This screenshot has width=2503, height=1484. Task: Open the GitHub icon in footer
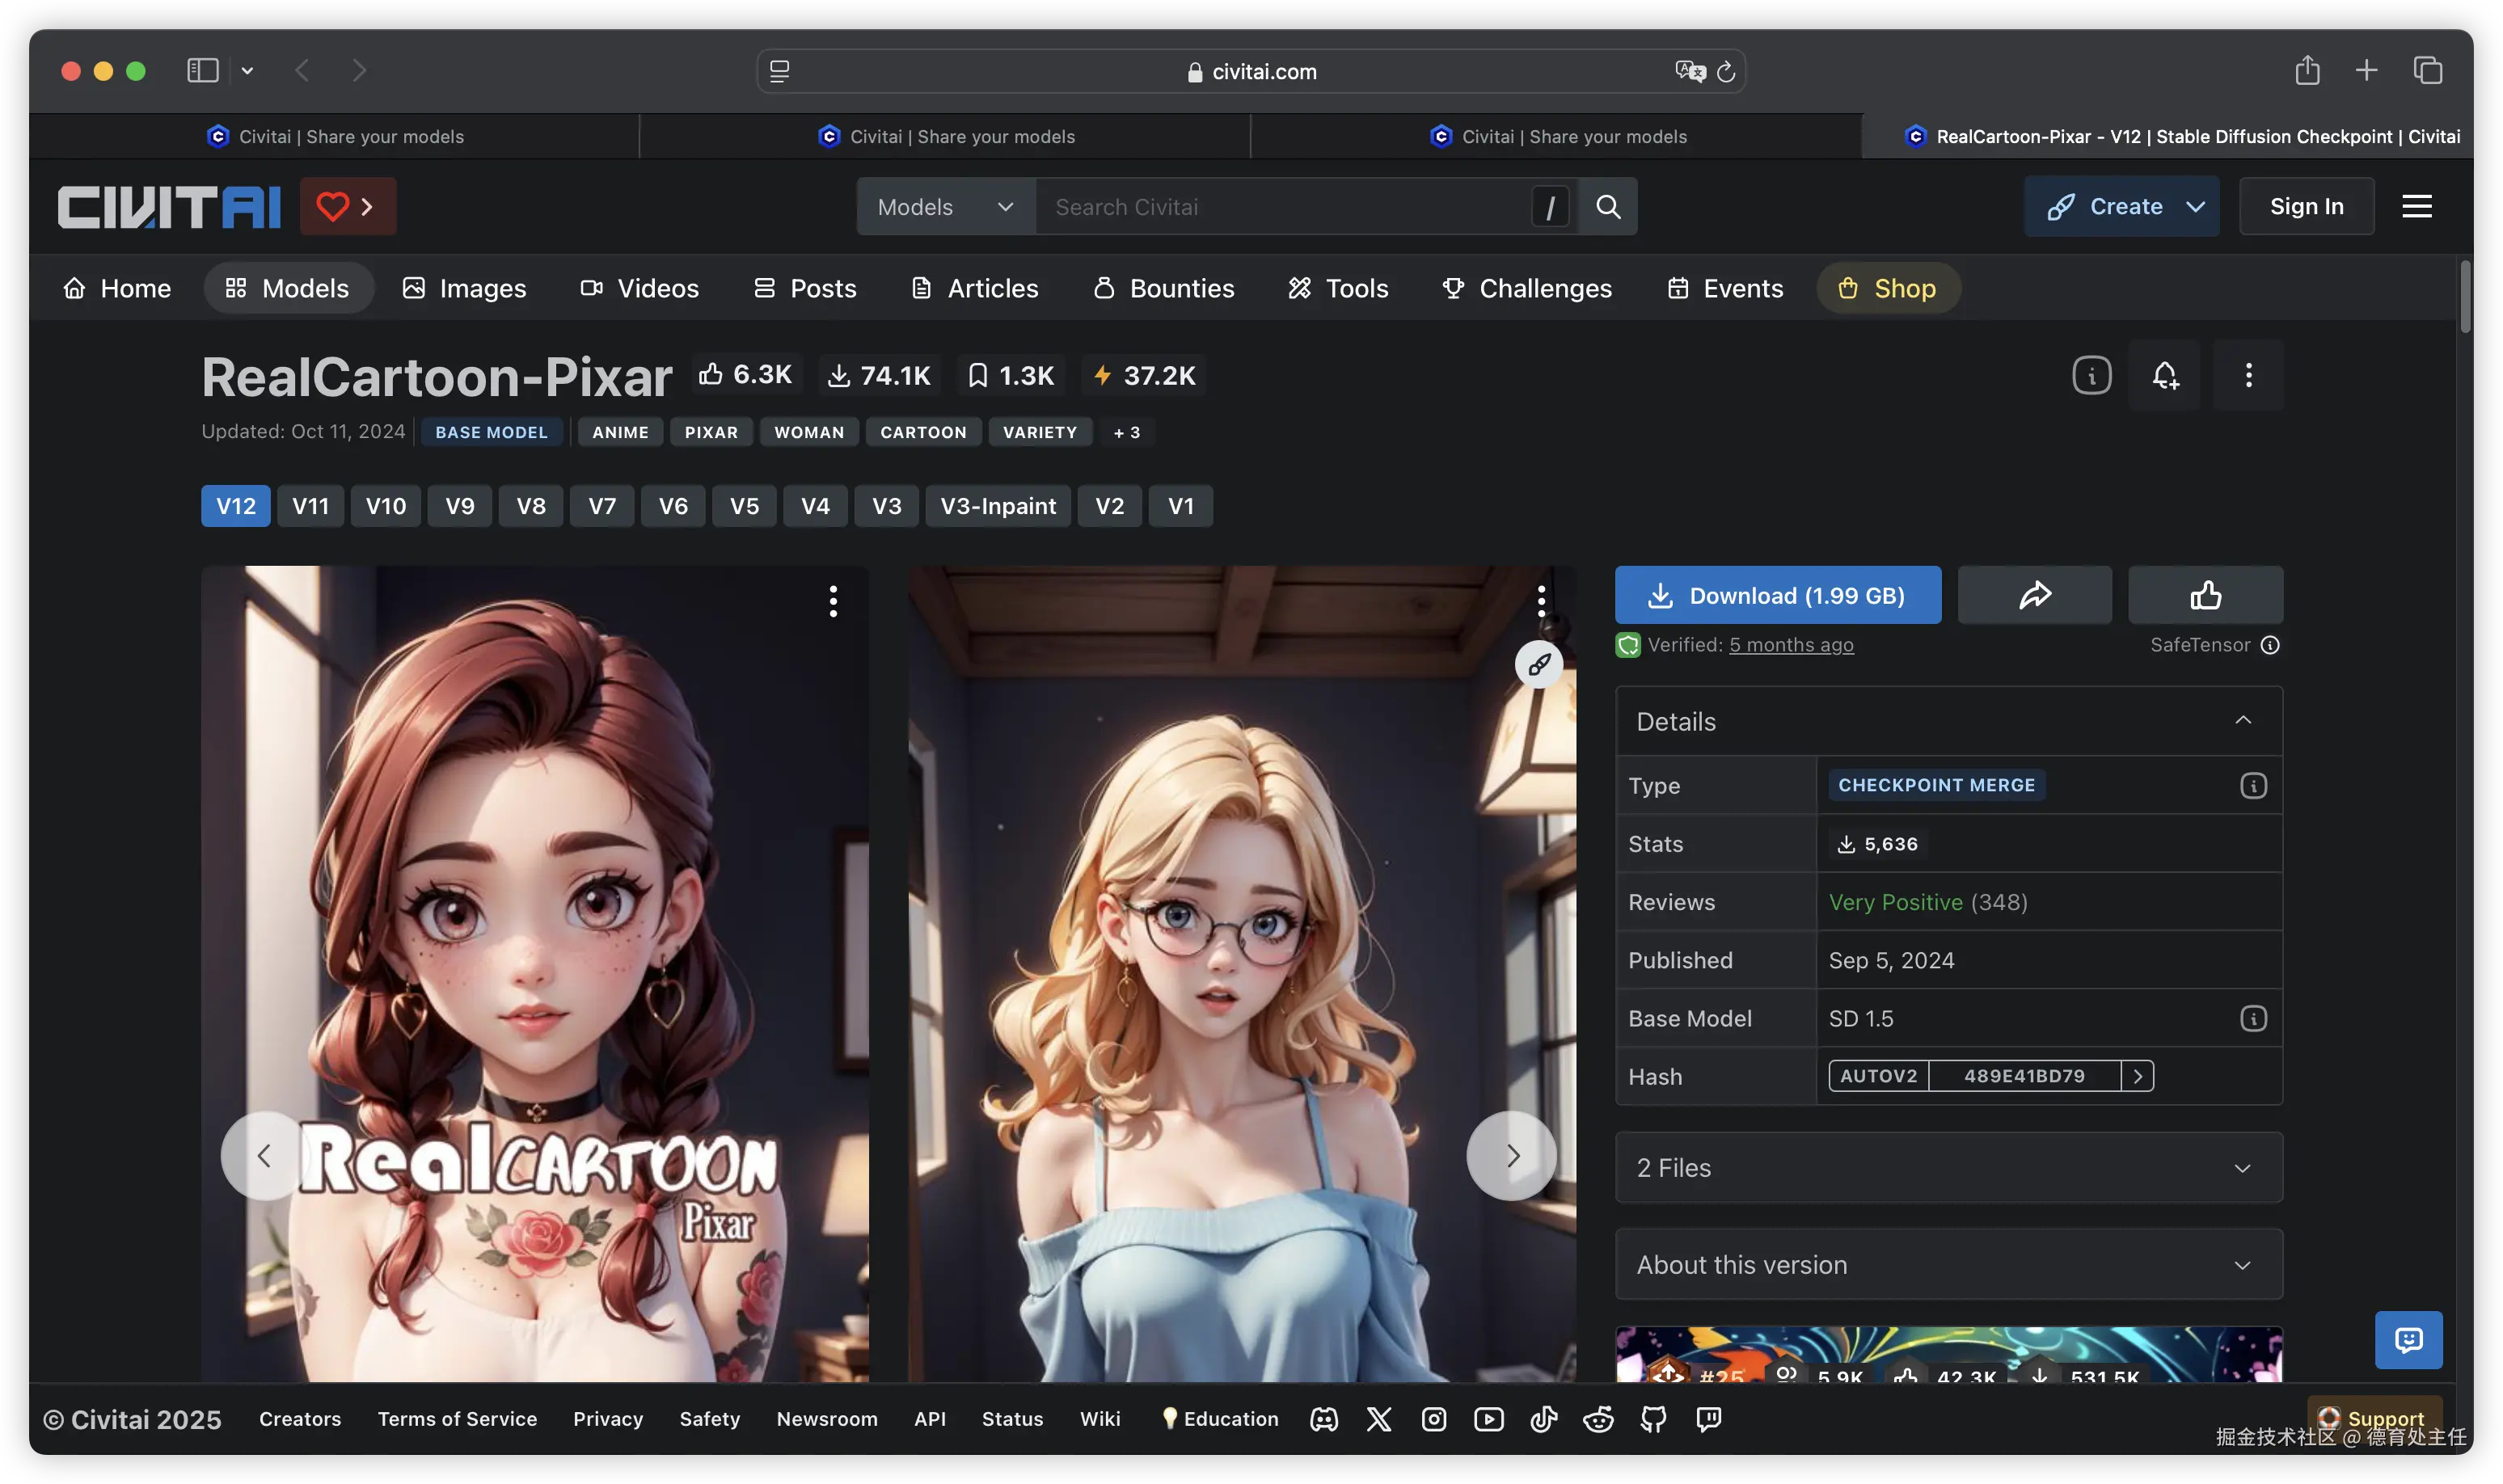click(x=1653, y=1419)
